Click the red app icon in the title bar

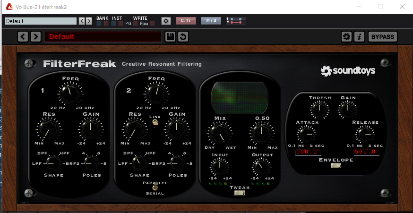9,7
